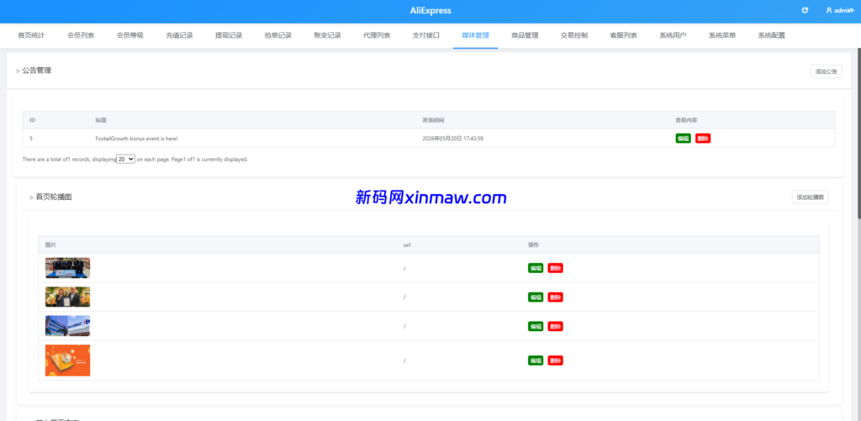Screen dimensions: 861x421
Task: Select the 系统菜单 tab
Action: click(722, 35)
